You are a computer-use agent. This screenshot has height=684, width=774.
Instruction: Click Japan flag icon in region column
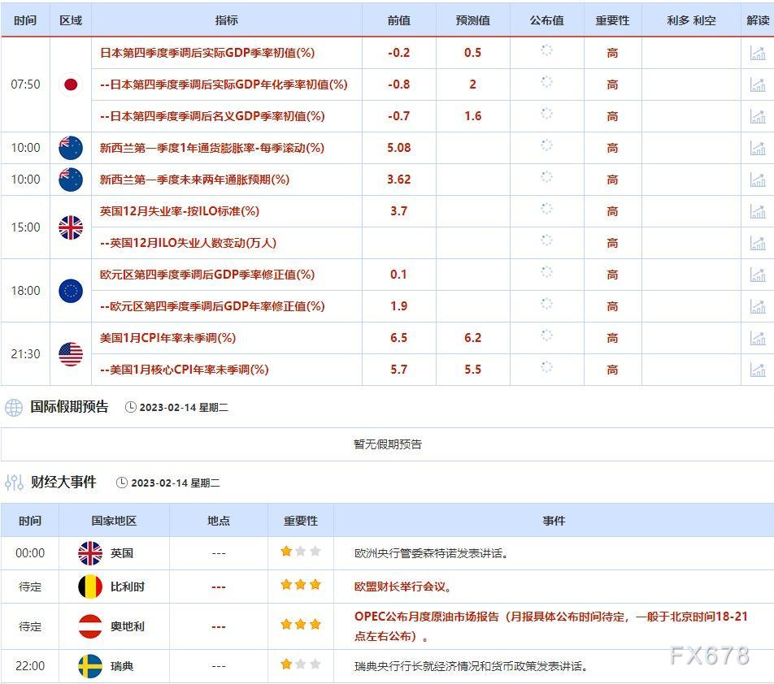click(71, 84)
